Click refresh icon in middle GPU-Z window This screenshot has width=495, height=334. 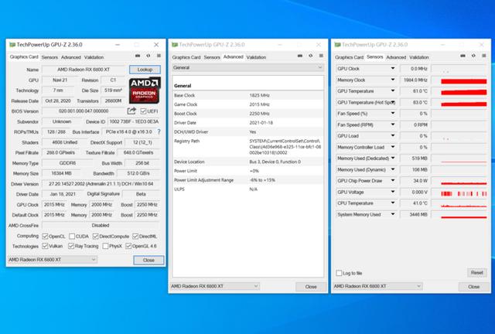(x=311, y=56)
